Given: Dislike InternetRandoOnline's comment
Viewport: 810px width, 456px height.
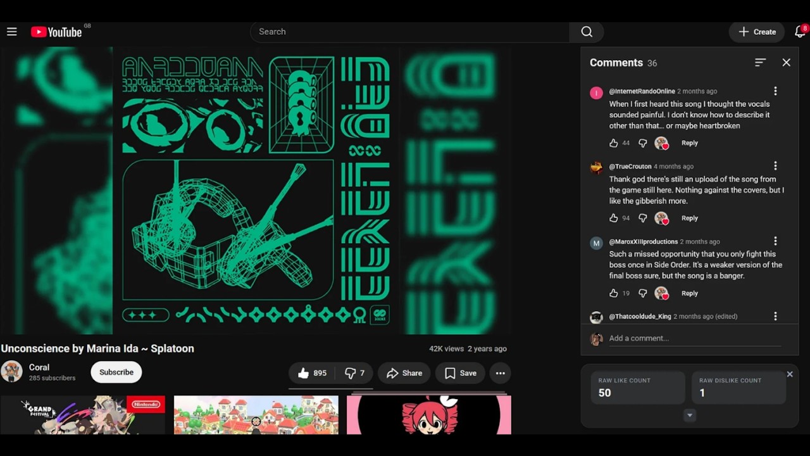Looking at the screenshot, I should (642, 143).
